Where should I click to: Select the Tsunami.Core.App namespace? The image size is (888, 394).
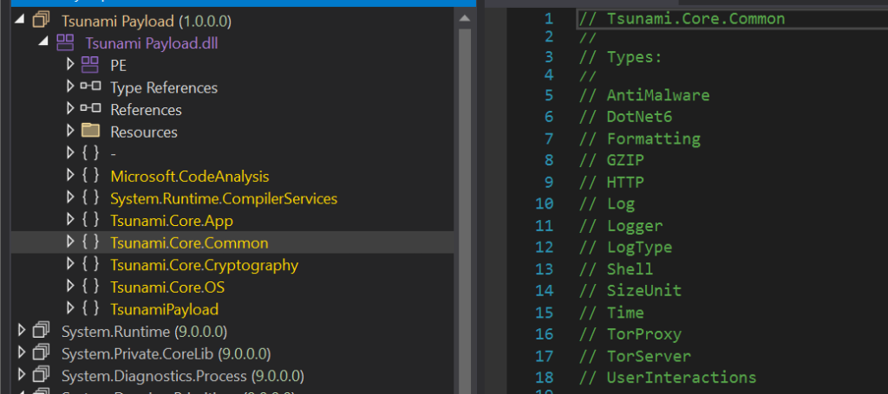[172, 221]
